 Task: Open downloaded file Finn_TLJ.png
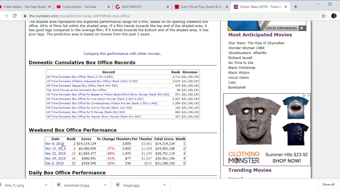pos(14,185)
